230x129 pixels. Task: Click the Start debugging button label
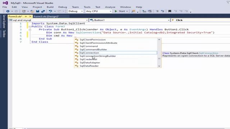(x=122, y=11)
